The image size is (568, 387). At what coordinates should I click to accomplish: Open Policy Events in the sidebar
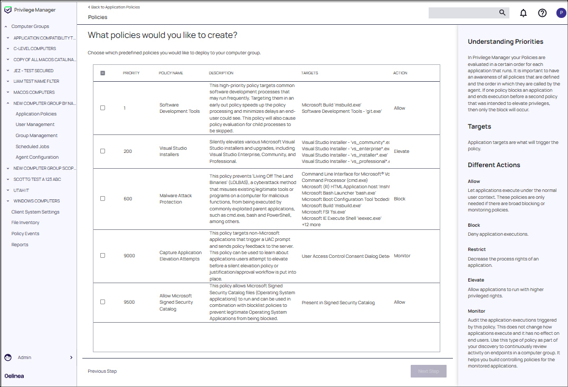[x=25, y=233]
